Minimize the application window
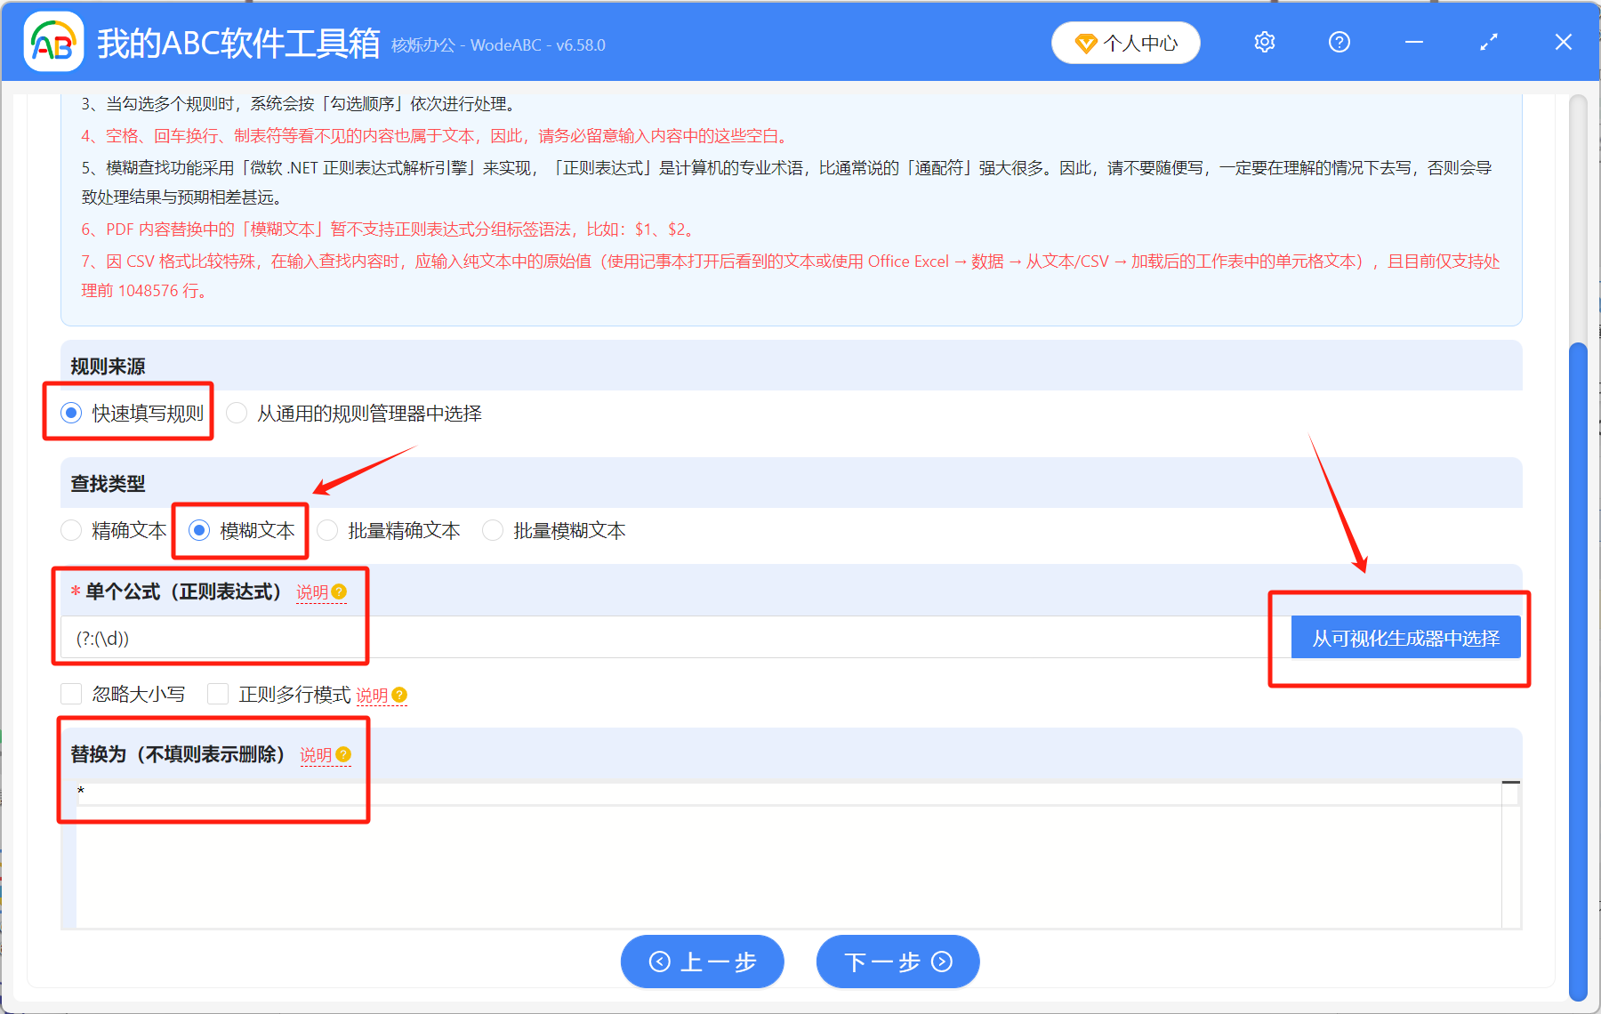1601x1014 pixels. (1413, 43)
